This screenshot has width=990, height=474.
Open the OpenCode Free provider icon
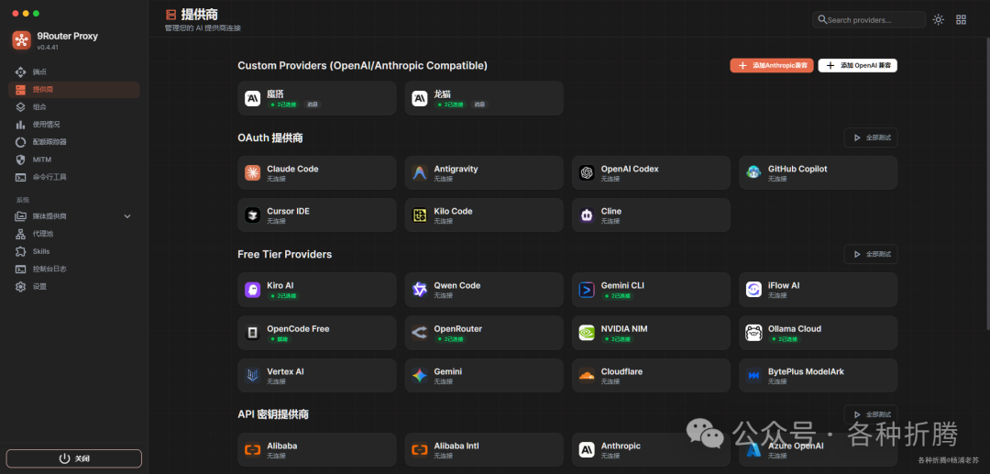tap(253, 333)
